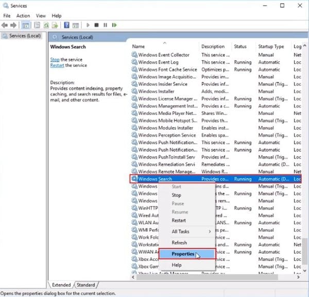Sort by the Startup Type column header
The width and height of the screenshot is (309, 297).
click(273, 46)
